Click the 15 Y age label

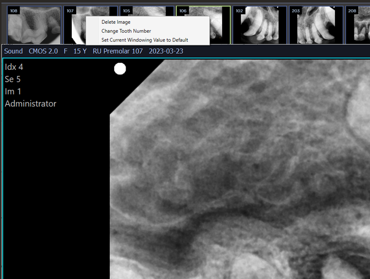click(x=80, y=51)
